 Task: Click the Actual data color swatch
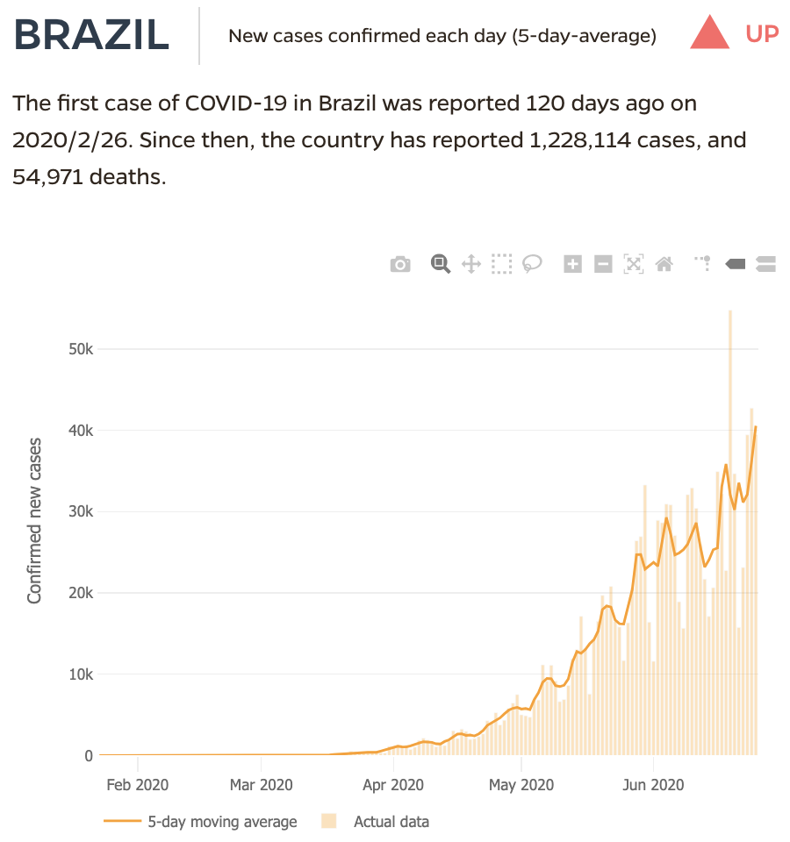click(330, 822)
